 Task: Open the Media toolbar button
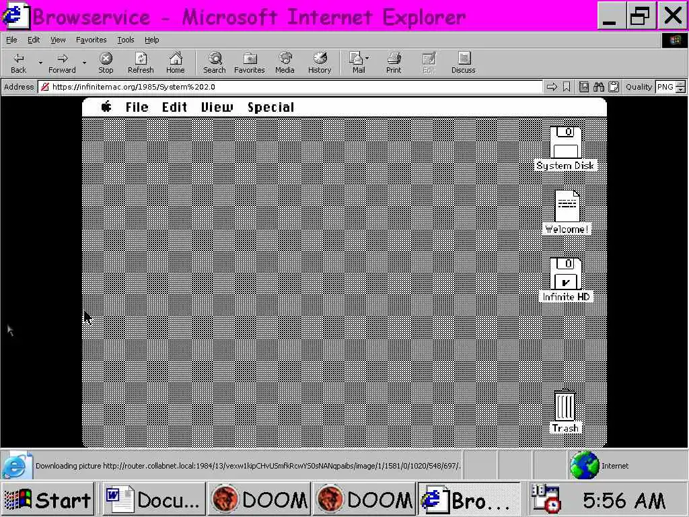(285, 63)
